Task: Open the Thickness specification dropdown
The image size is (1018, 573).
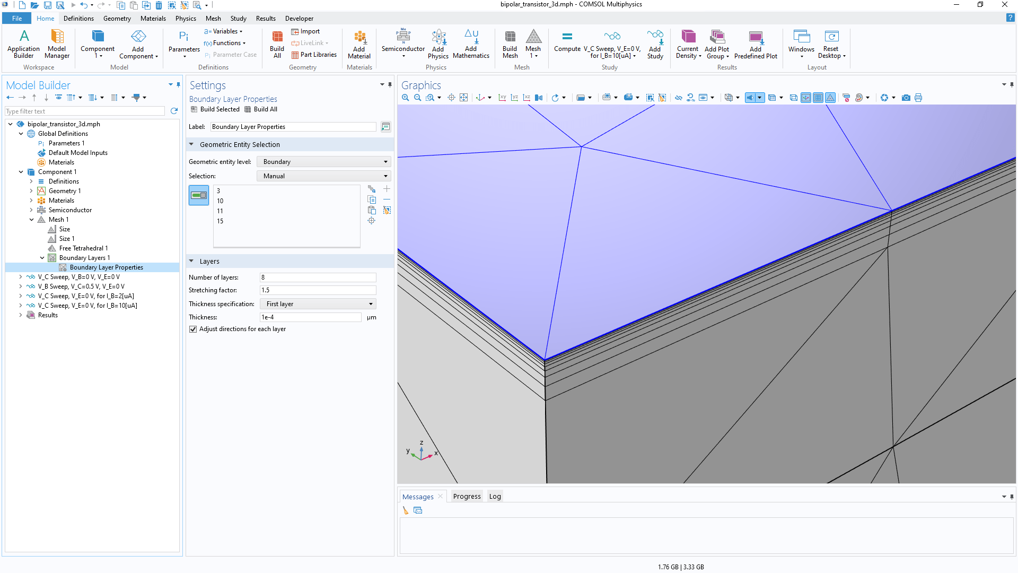Action: [x=318, y=304]
